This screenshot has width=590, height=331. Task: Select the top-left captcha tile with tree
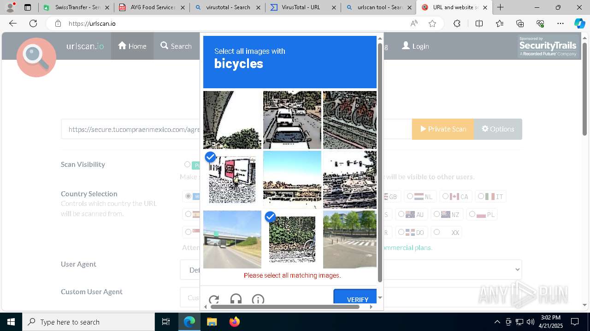[x=232, y=120]
